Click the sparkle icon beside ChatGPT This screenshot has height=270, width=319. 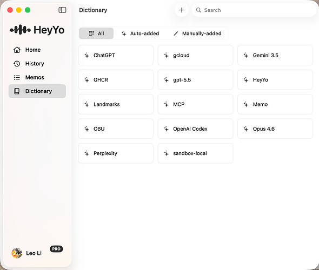click(87, 55)
